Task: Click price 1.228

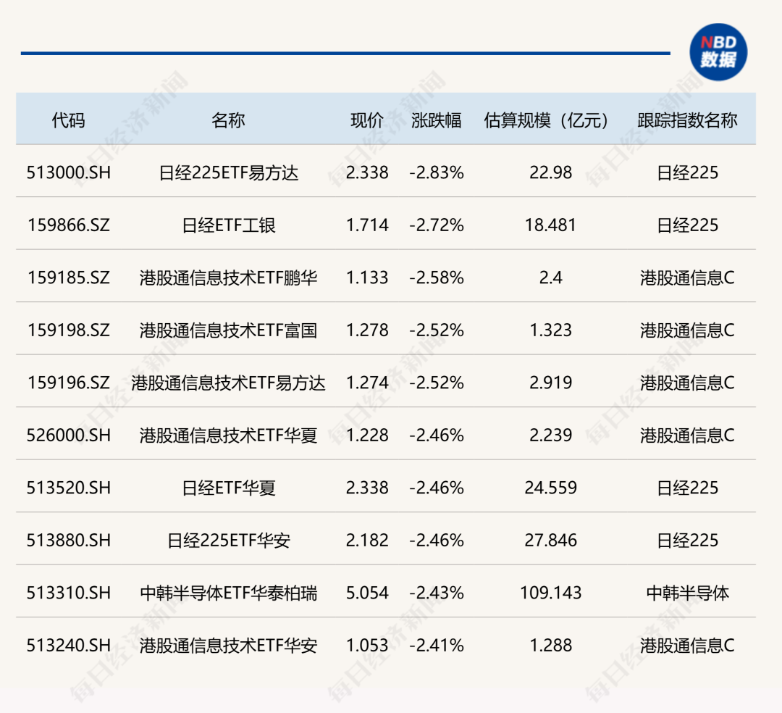Action: pos(367,435)
